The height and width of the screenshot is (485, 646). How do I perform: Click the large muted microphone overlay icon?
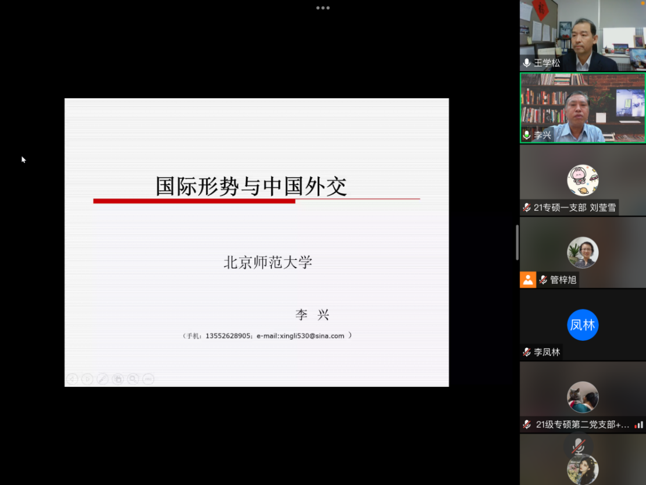tap(578, 446)
